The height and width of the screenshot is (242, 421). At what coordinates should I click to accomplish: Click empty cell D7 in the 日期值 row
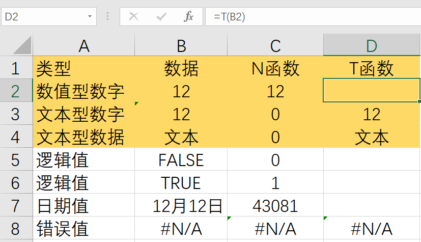pos(372,205)
